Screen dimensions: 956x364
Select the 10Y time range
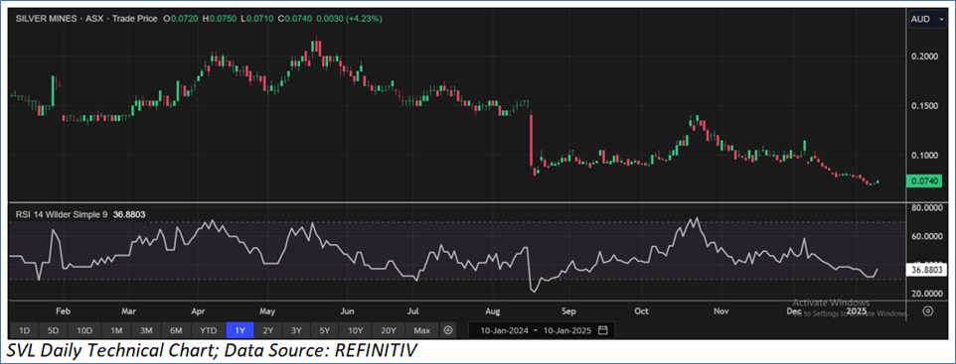click(x=356, y=330)
